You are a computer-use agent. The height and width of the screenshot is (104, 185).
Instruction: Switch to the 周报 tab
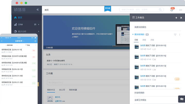[144, 40]
